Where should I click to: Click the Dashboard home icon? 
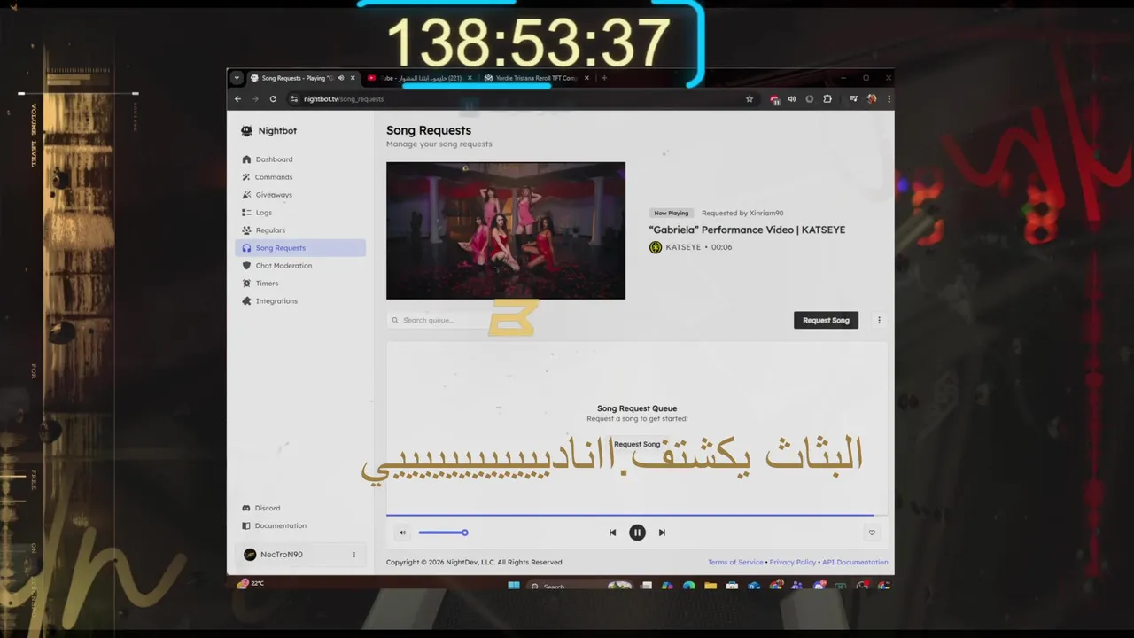pyautogui.click(x=246, y=159)
